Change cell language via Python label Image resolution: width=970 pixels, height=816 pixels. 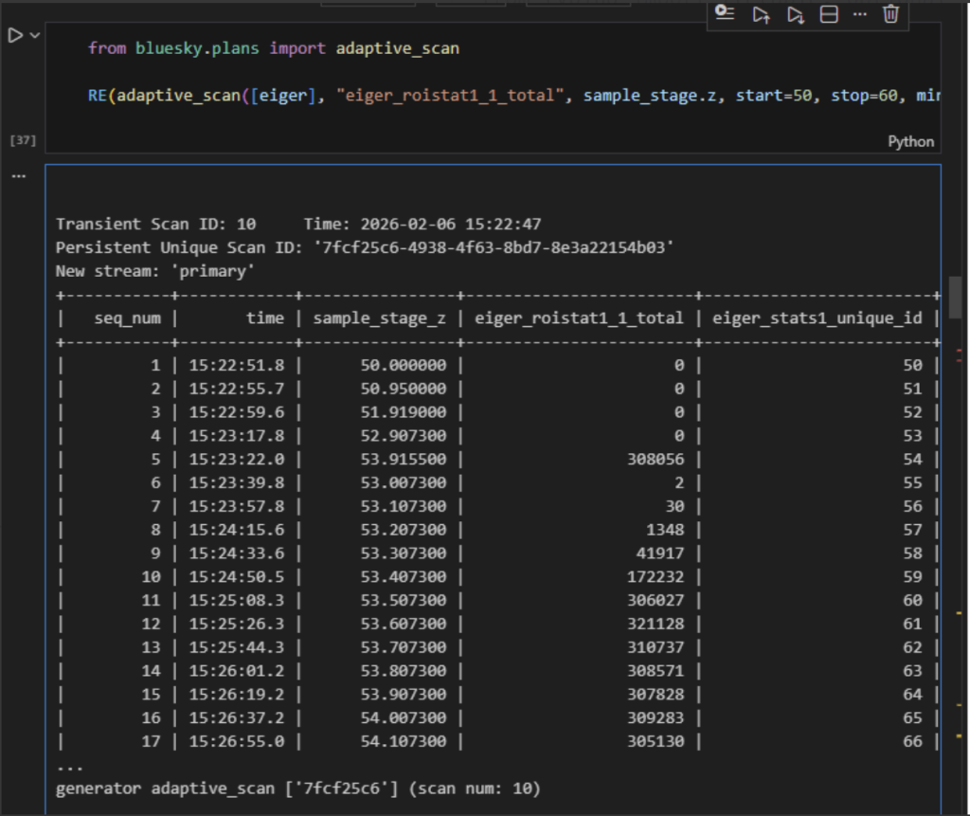pyautogui.click(x=910, y=141)
